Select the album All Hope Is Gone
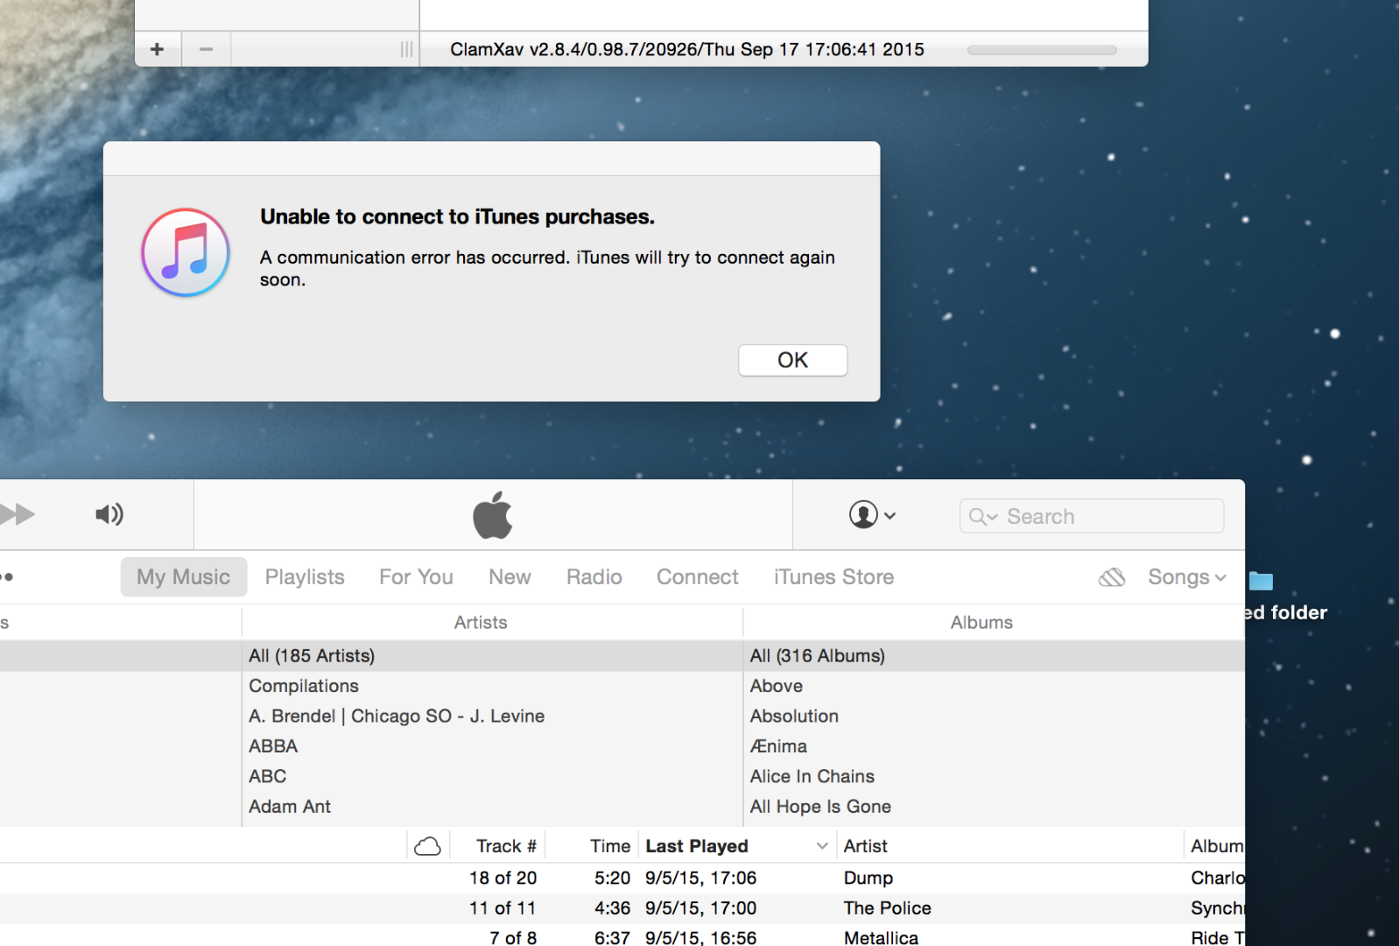This screenshot has width=1399, height=946. point(995,807)
